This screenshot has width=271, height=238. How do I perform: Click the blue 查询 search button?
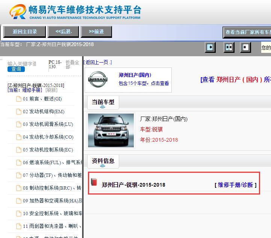coord(16,69)
